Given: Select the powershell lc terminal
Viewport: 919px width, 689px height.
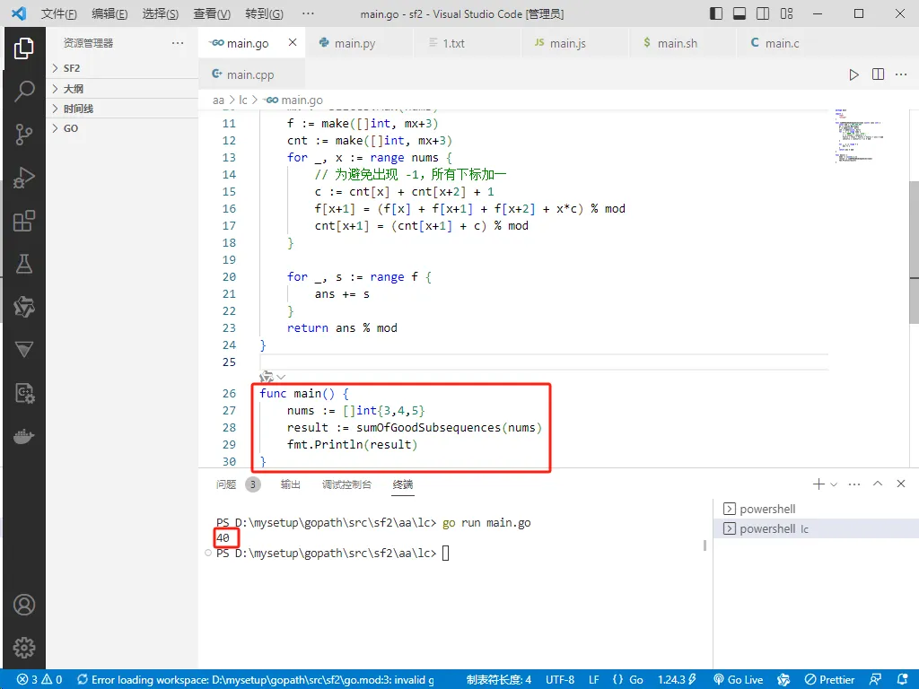Looking at the screenshot, I should tap(816, 528).
